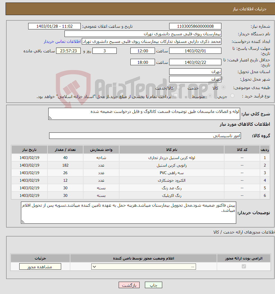Image resolution: width=275 pixels, height=294 pixels.
Task: Open the permit status dropdown
Action: (144, 267)
